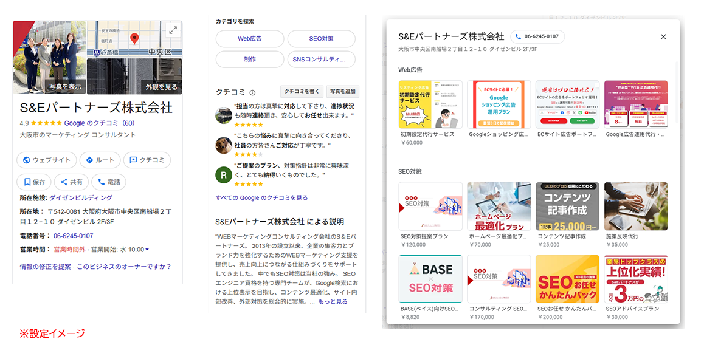This screenshot has height=359, width=718.
Task: Select the SEO対策 category chip
Action: click(x=321, y=39)
